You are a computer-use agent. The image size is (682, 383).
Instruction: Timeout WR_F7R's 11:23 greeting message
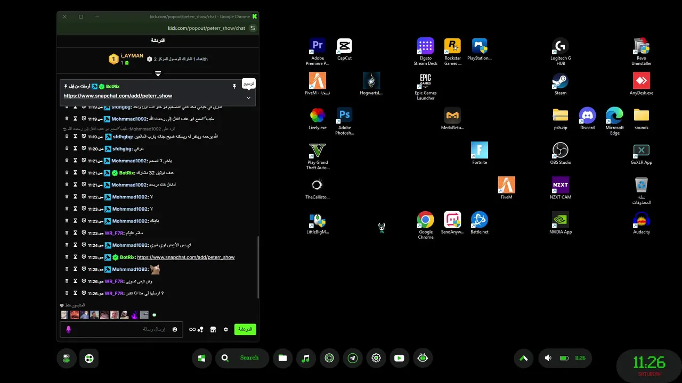click(75, 233)
